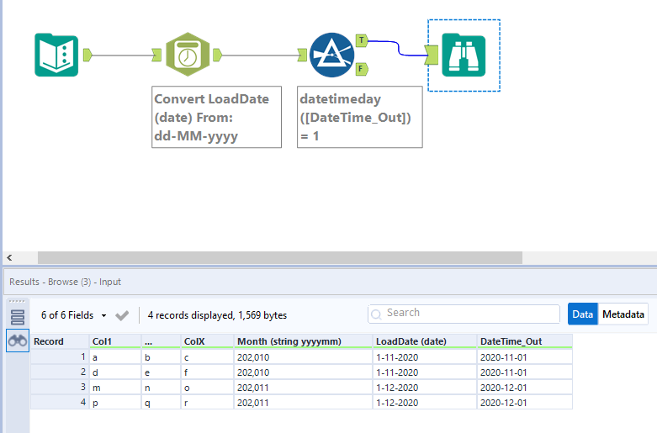Click the Filter tool's False output anchor

[362, 69]
